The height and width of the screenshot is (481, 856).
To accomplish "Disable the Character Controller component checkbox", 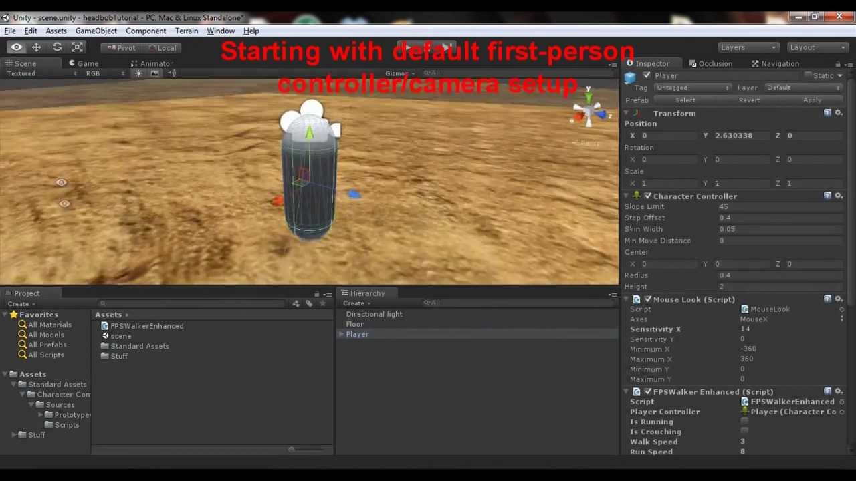I will pyautogui.click(x=647, y=196).
